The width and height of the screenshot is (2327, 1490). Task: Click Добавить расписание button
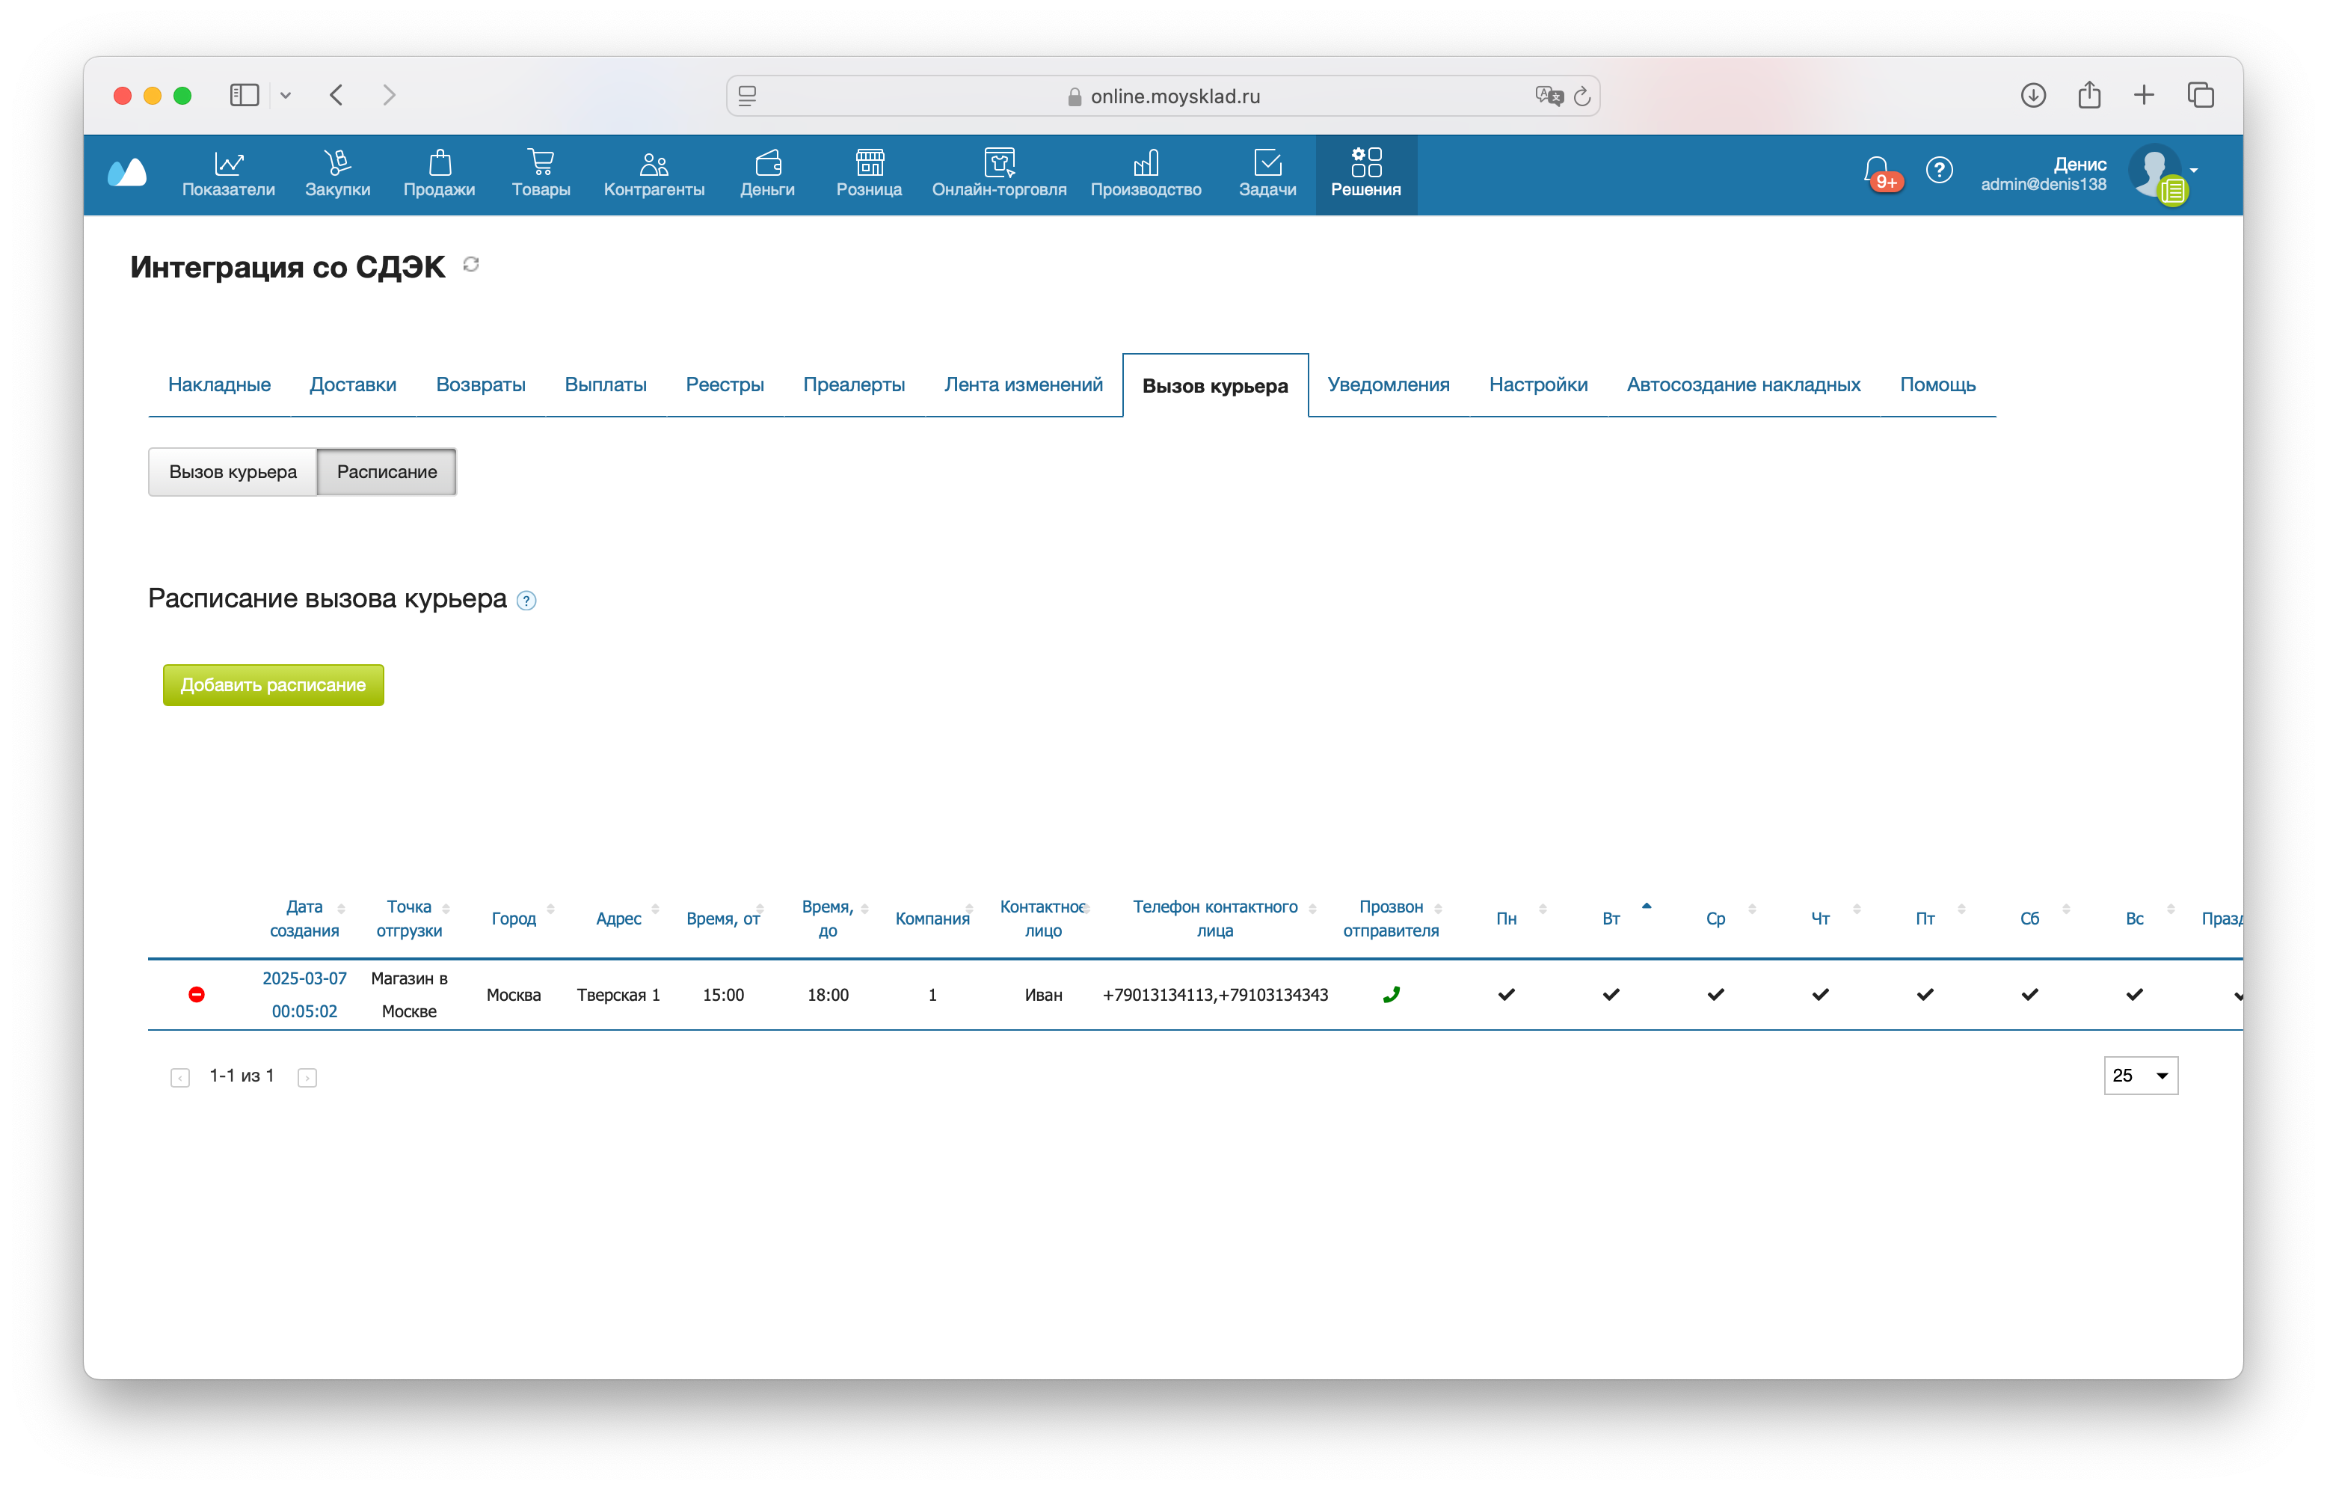[273, 684]
